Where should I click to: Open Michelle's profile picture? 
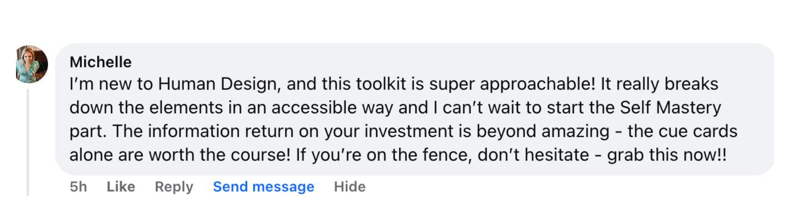(32, 64)
